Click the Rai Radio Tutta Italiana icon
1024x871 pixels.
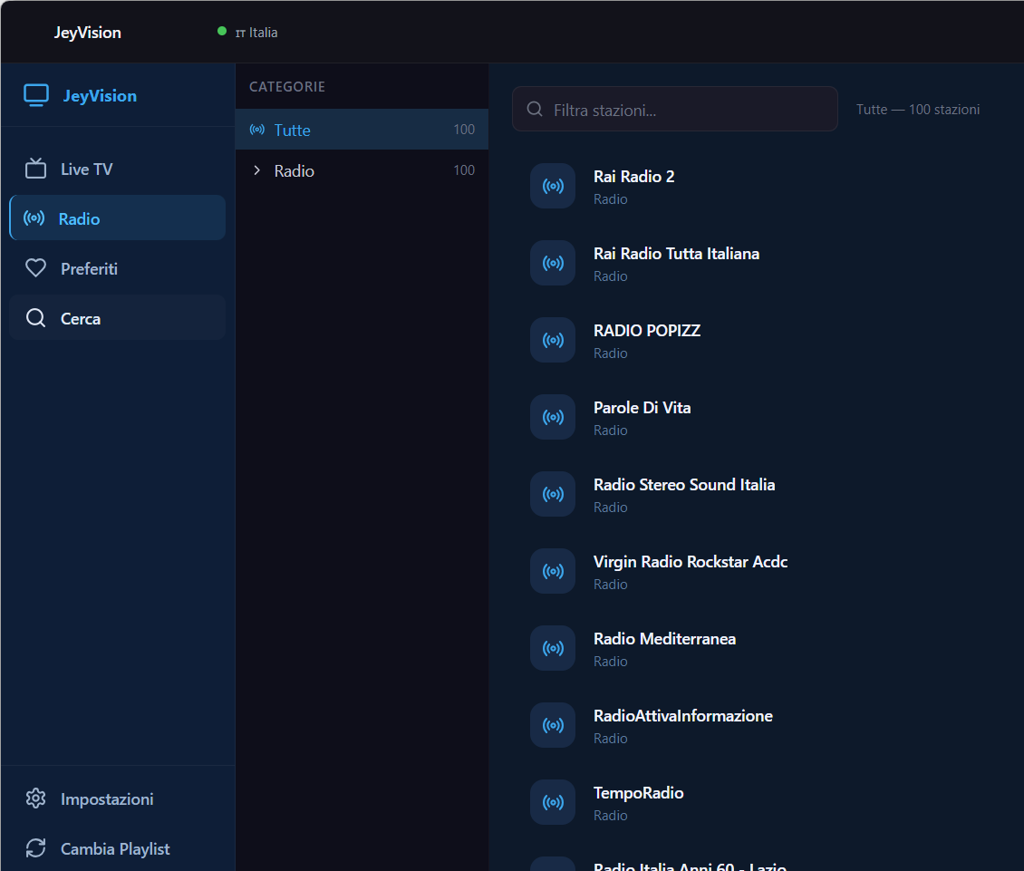(553, 264)
